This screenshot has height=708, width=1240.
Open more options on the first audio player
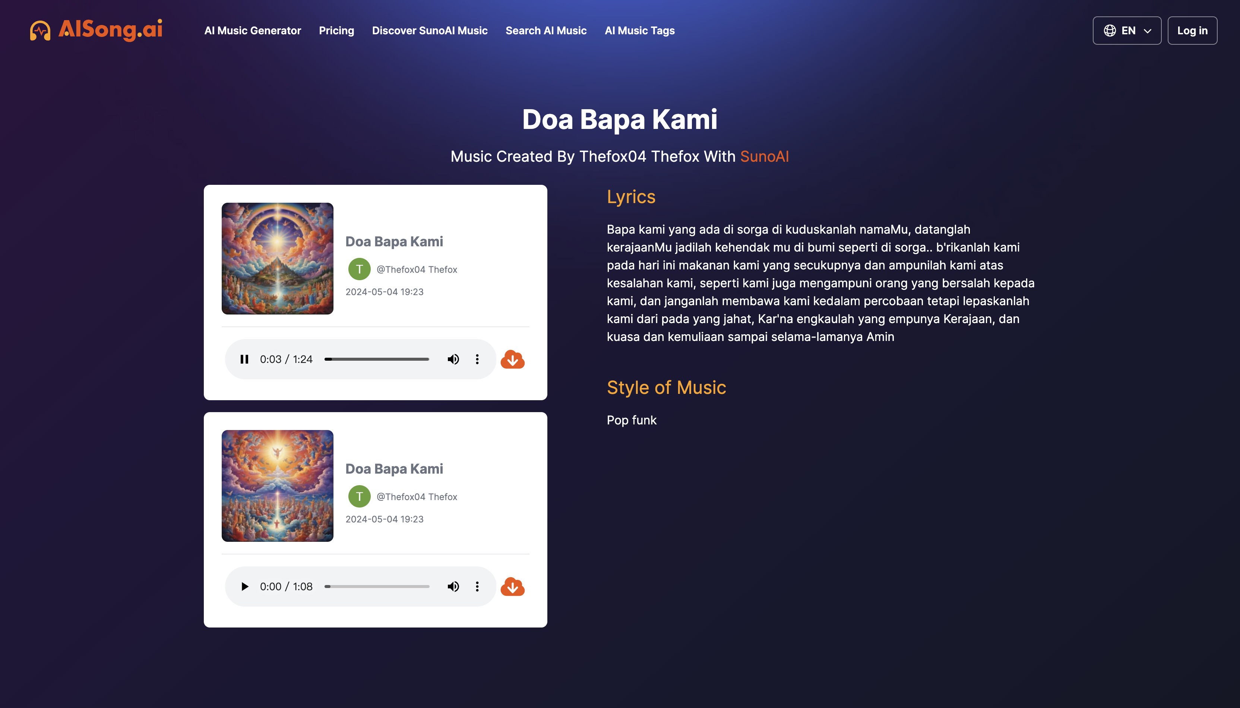(x=477, y=359)
